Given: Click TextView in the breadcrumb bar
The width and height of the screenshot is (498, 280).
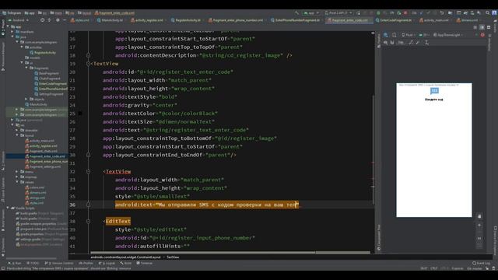Looking at the screenshot, I should pyautogui.click(x=173, y=257).
